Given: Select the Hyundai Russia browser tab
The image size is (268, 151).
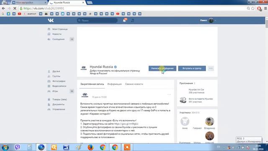Looking at the screenshot, I should [67, 3].
